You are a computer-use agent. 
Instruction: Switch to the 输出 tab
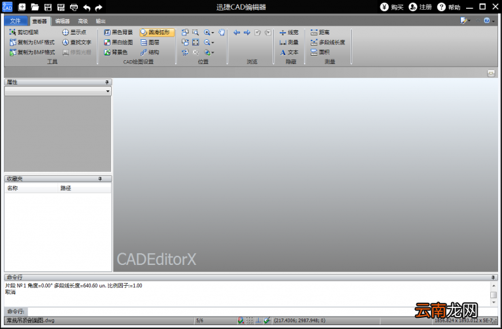click(101, 21)
